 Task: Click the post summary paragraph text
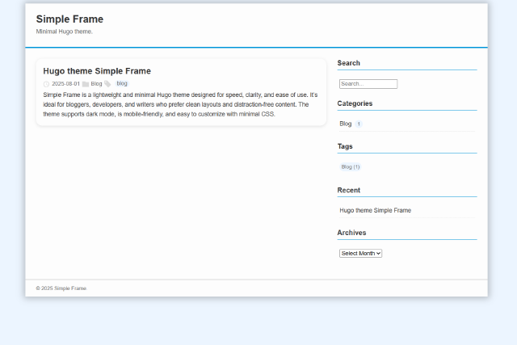(x=180, y=104)
